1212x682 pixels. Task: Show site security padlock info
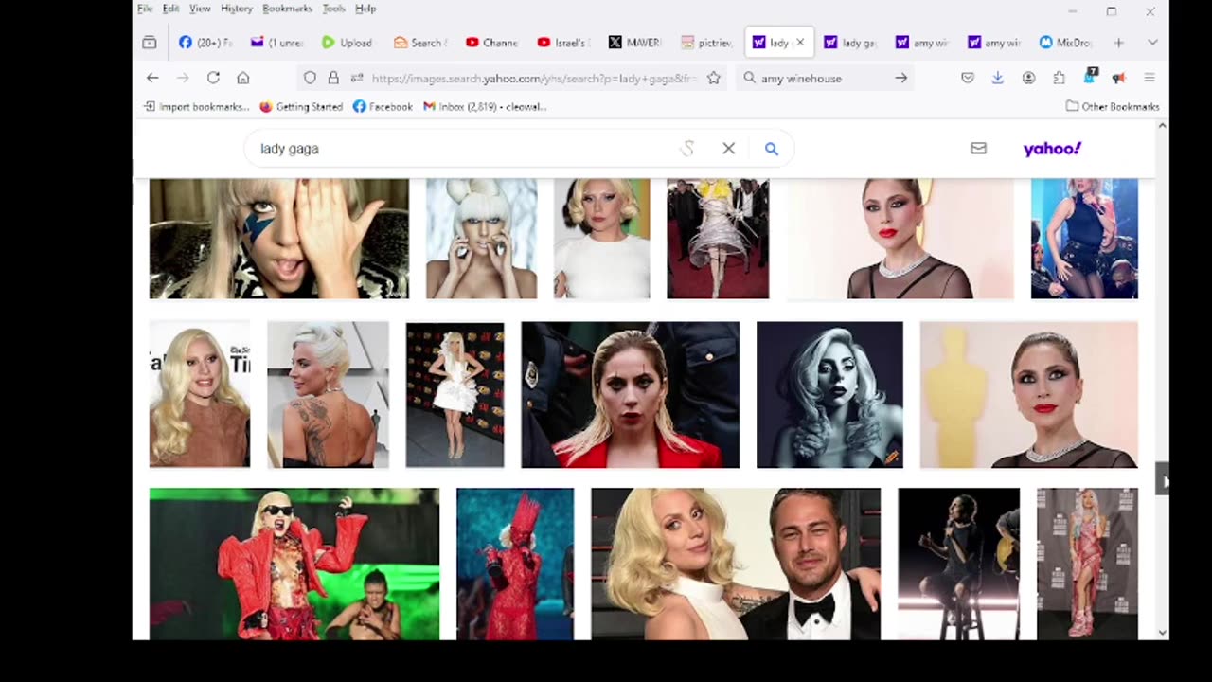click(x=332, y=78)
